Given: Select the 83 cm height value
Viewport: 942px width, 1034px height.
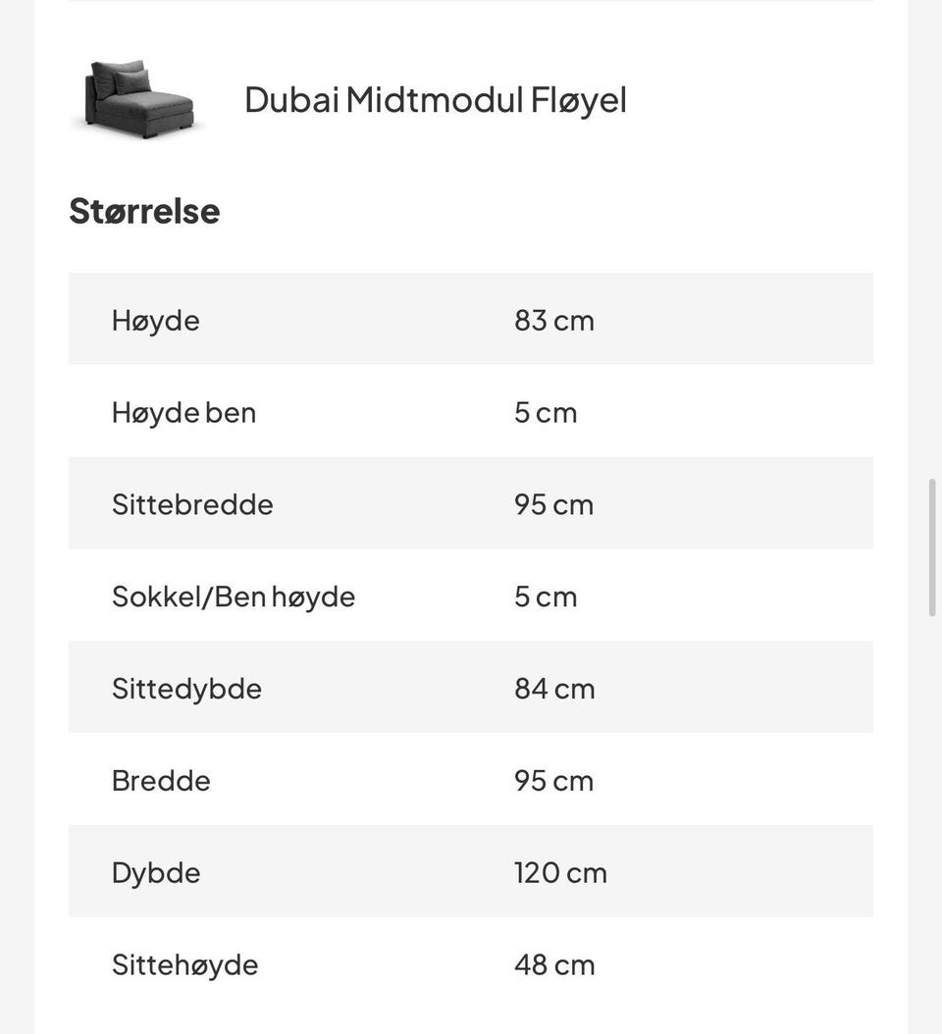Looking at the screenshot, I should pos(554,321).
